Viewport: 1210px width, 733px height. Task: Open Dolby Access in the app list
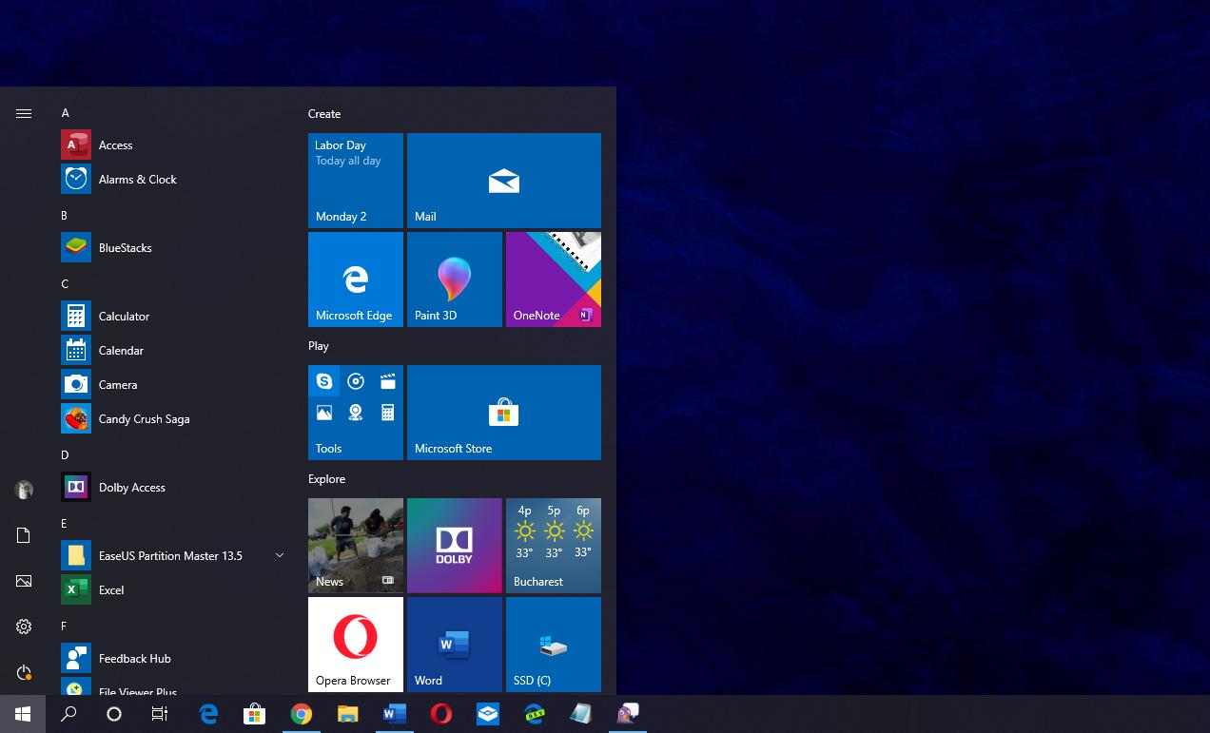(x=173, y=487)
